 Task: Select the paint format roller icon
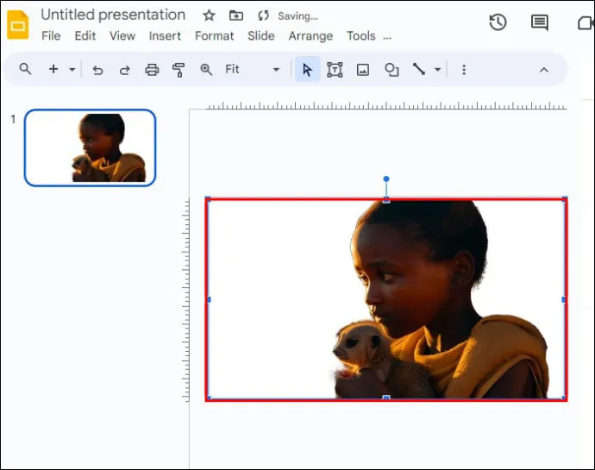click(x=178, y=70)
